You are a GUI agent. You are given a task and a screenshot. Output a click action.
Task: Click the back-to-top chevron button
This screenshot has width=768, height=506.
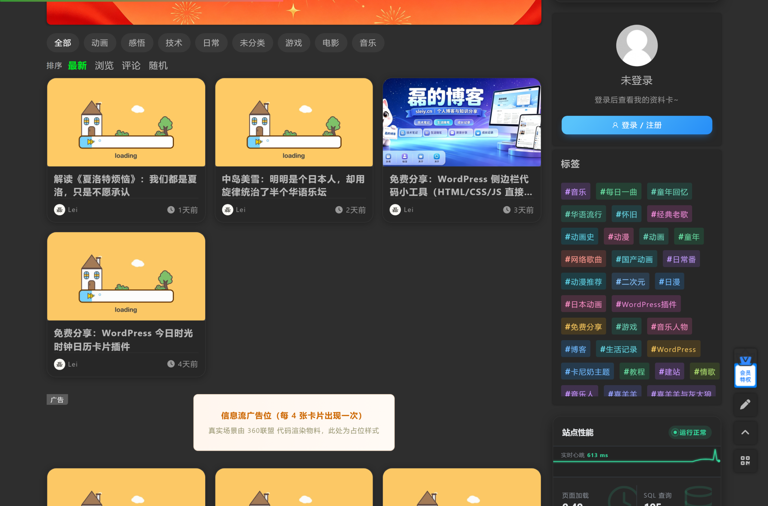click(x=745, y=432)
